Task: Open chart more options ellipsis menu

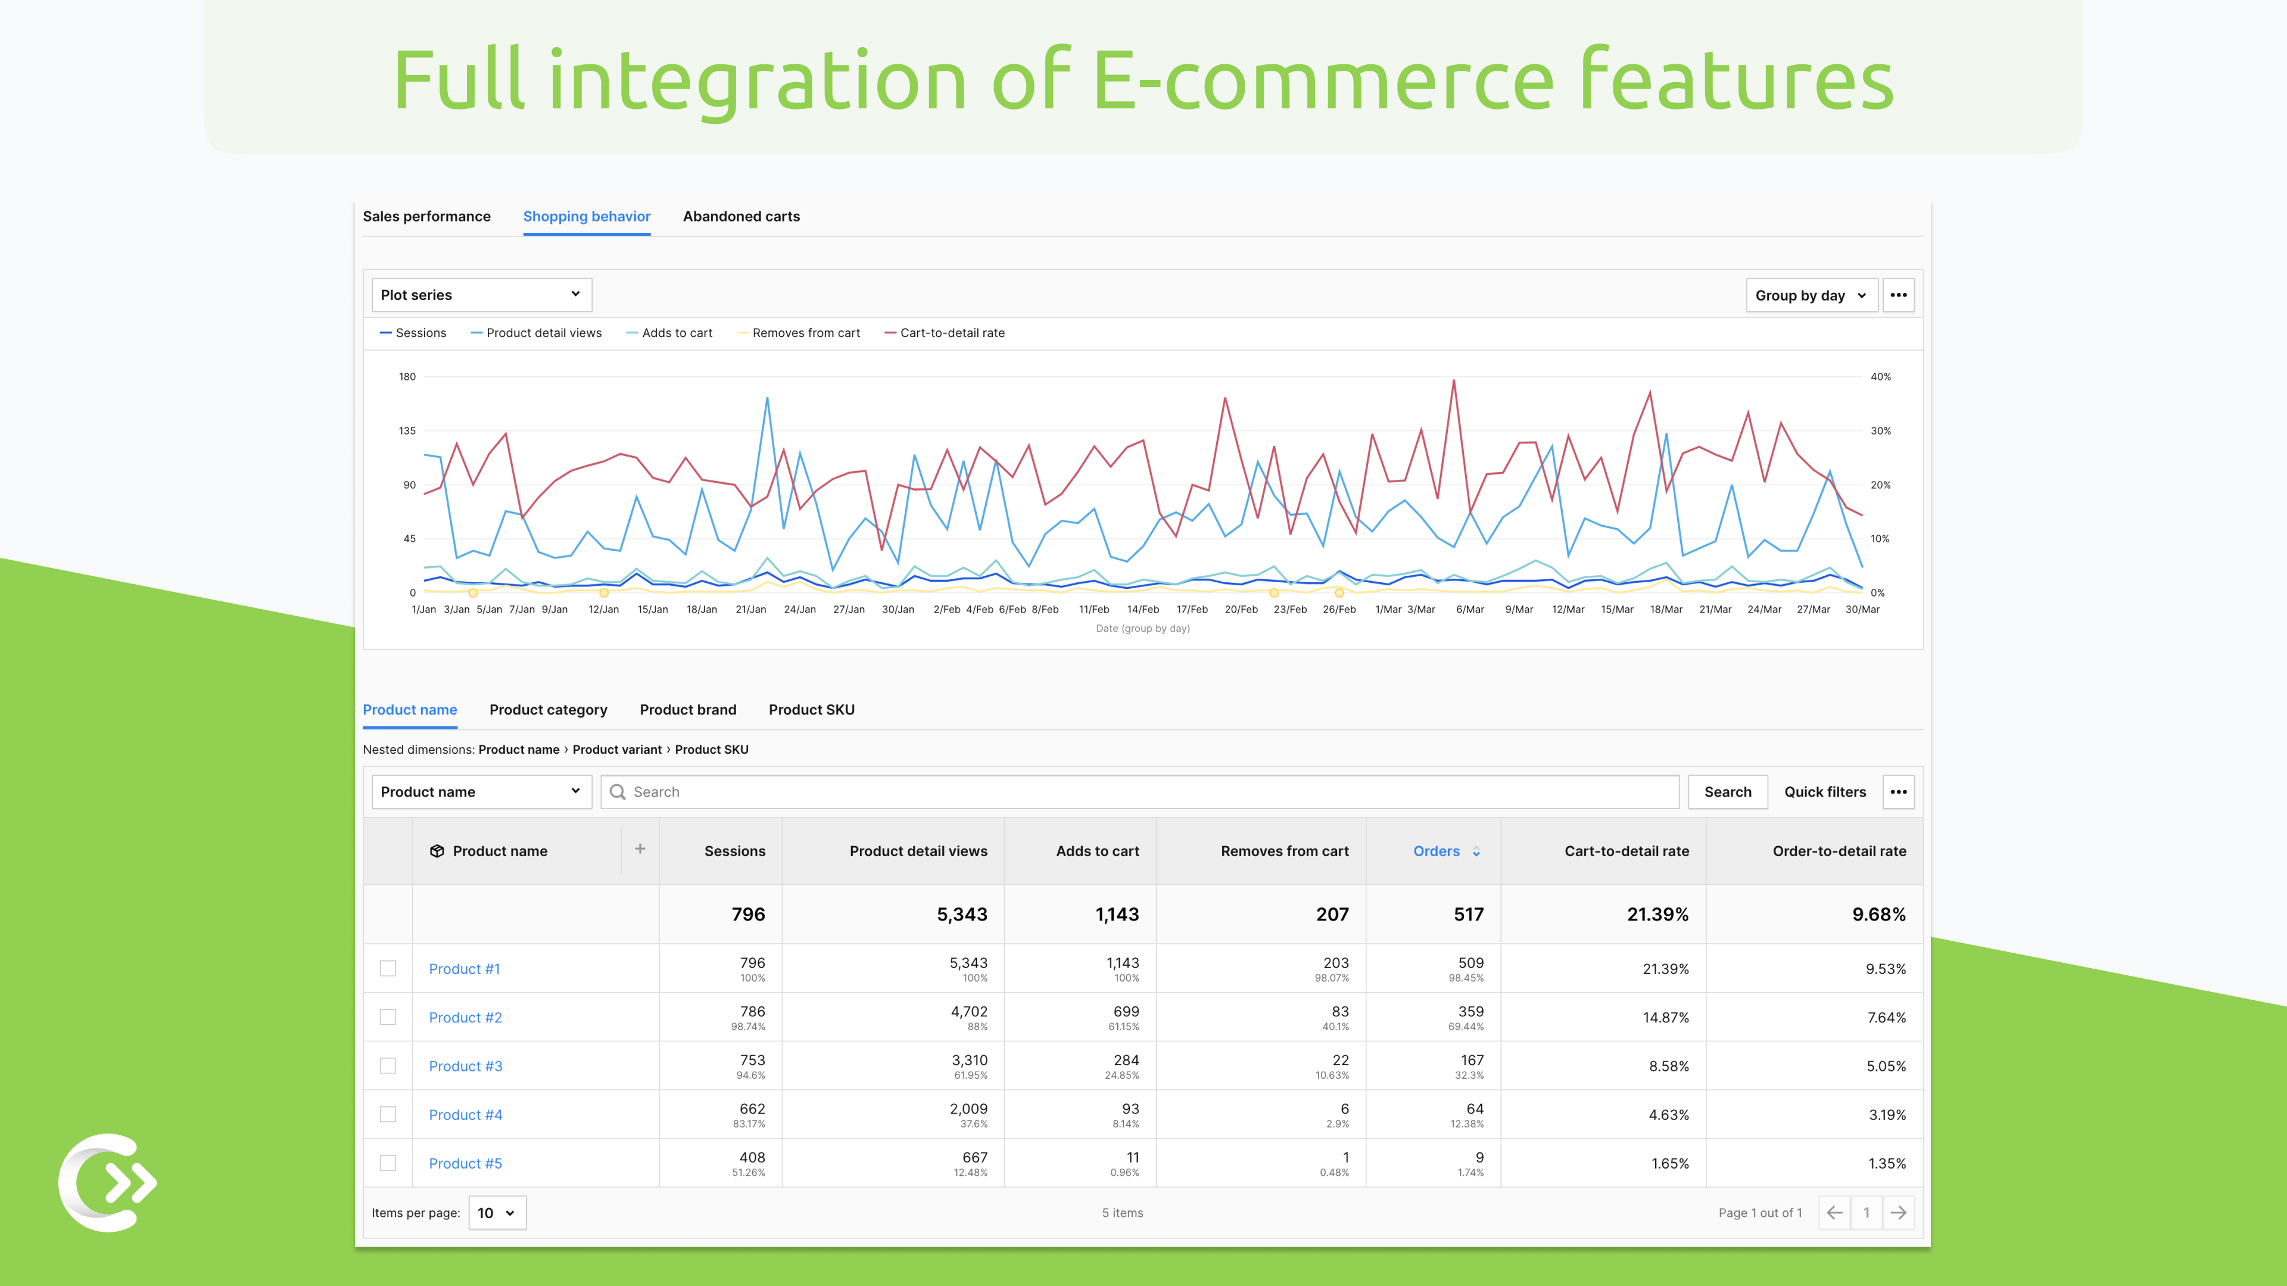Action: pos(1898,295)
